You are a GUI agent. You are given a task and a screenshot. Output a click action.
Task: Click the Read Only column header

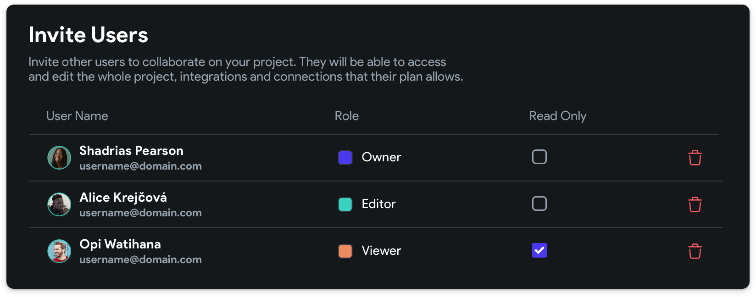pos(557,116)
